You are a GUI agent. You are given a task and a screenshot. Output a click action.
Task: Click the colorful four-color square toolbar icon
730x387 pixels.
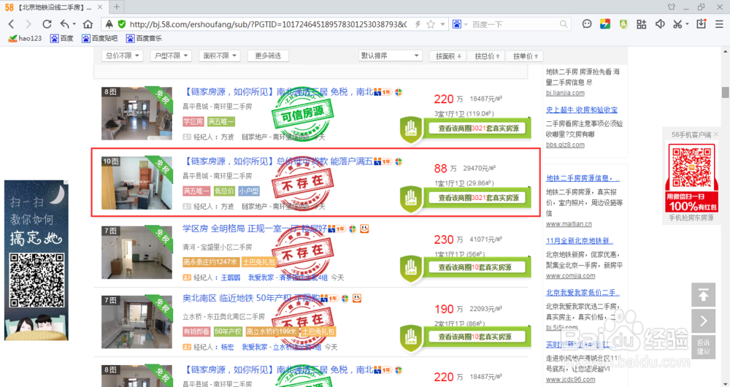604,24
